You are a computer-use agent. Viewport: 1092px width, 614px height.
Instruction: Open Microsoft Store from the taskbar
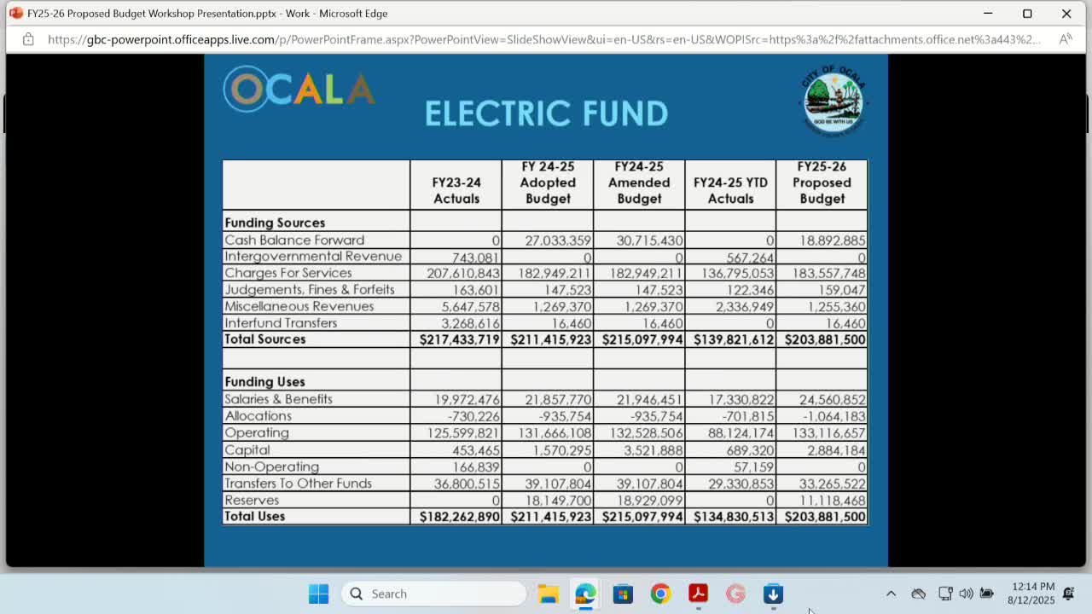click(623, 594)
